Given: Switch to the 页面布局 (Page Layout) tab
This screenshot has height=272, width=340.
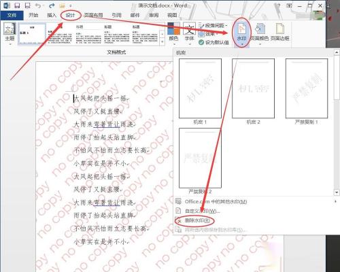Looking at the screenshot, I should tap(93, 15).
